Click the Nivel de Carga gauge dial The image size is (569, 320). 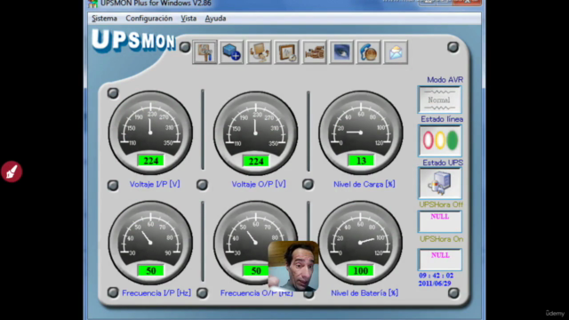(360, 132)
